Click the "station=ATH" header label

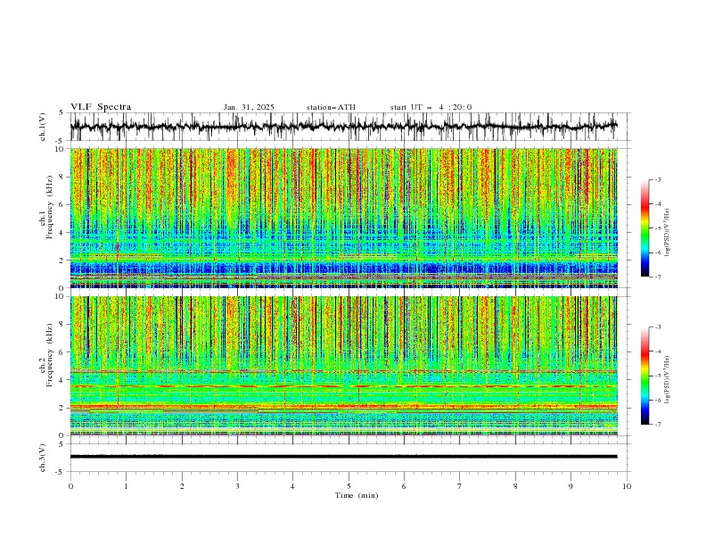tap(331, 107)
